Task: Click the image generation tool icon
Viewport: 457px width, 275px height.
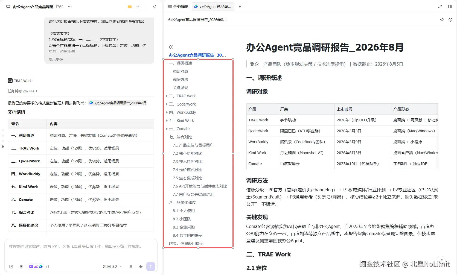Action: [36, 267]
